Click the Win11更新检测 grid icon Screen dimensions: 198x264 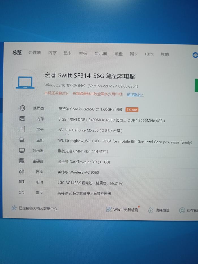pyautogui.click(x=109, y=209)
